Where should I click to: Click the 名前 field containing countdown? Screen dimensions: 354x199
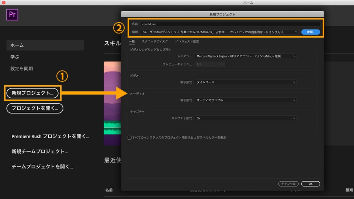point(230,24)
